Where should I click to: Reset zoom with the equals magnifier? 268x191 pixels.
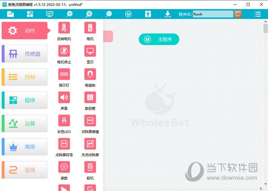pyautogui.click(x=89, y=14)
